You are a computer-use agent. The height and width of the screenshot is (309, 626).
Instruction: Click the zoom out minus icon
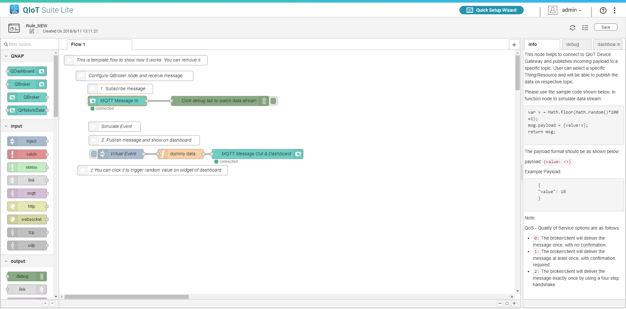(500, 303)
